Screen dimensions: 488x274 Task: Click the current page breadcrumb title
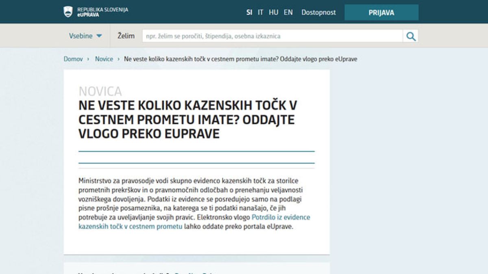(240, 59)
